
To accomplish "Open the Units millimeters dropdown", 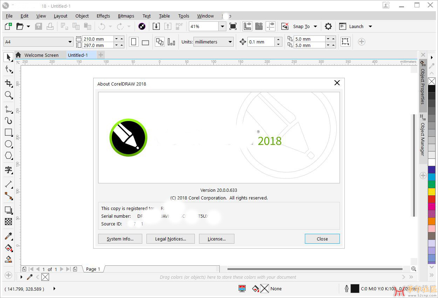I will pos(213,42).
